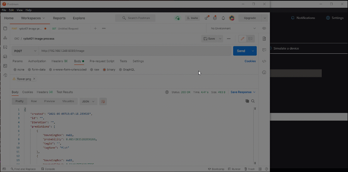Open the request info panel
This screenshot has height=172, width=348.
click(264, 72)
